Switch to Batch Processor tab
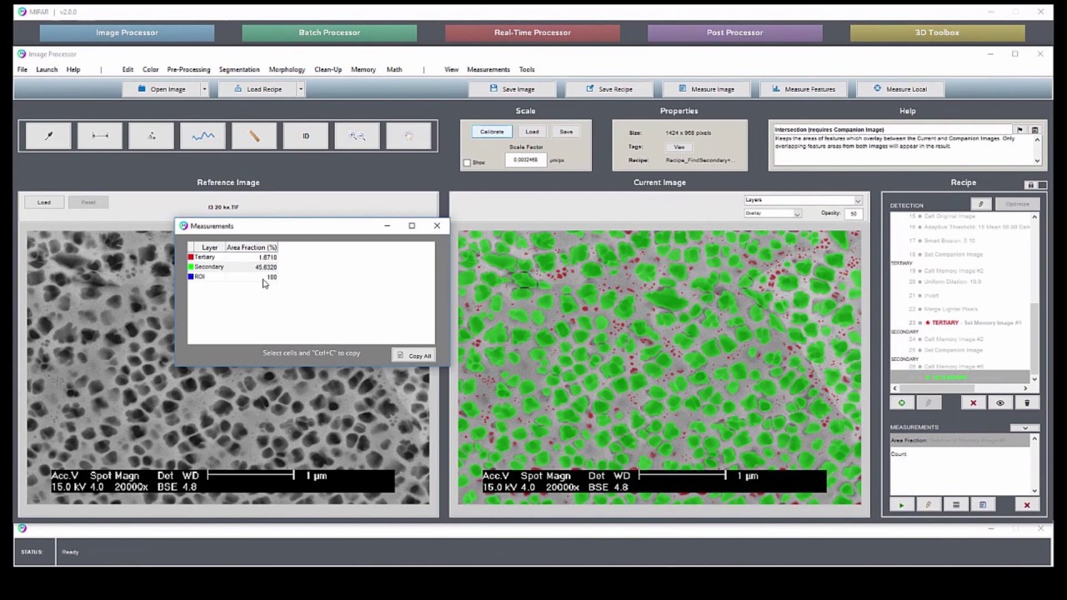Image resolution: width=1067 pixels, height=600 pixels. point(329,32)
